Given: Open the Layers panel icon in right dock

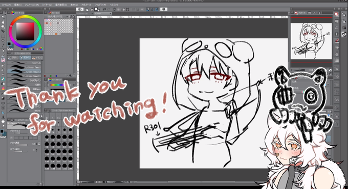Looking at the screenshot, I should 336,60.
